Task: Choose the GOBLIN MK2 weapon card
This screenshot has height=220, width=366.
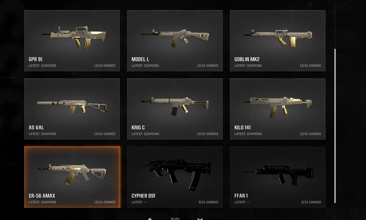Action: (278, 41)
